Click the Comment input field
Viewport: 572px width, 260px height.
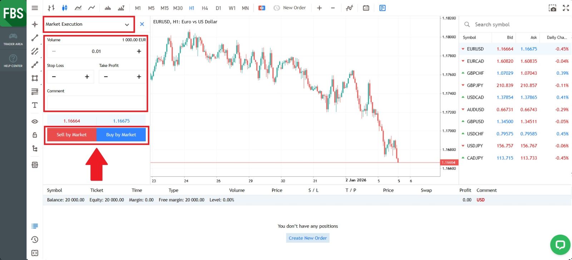tap(96, 102)
